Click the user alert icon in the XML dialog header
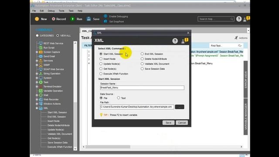This screenshot has width=279, height=157. [184, 41]
